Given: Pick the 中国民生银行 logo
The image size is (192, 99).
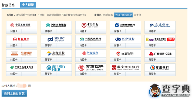Looking at the screenshot, I should 91,39.
